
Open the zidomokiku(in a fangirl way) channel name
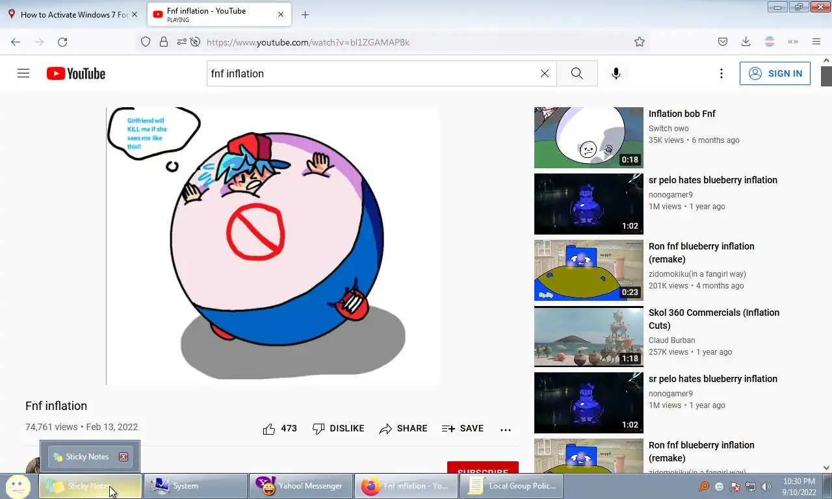[x=697, y=274]
